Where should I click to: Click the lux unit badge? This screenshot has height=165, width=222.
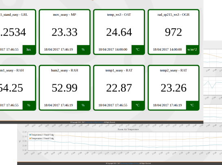pyautogui.click(x=29, y=49)
